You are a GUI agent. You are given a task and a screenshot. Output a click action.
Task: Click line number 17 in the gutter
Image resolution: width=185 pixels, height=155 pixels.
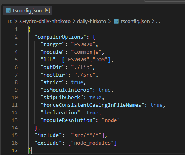(x=15, y=151)
